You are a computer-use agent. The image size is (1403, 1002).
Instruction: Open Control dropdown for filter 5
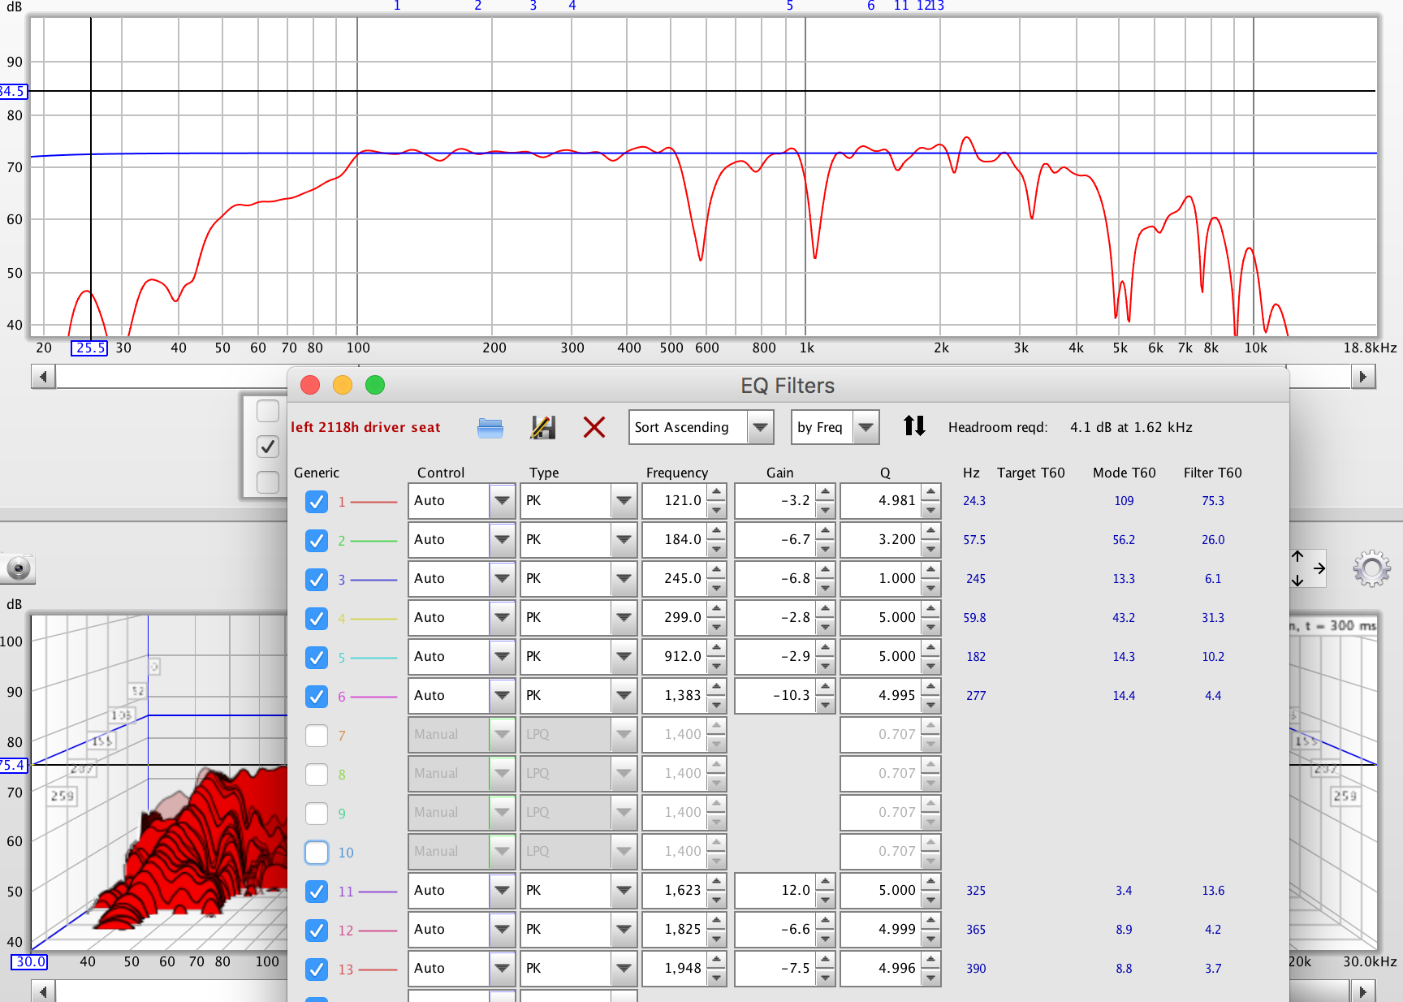(x=461, y=657)
